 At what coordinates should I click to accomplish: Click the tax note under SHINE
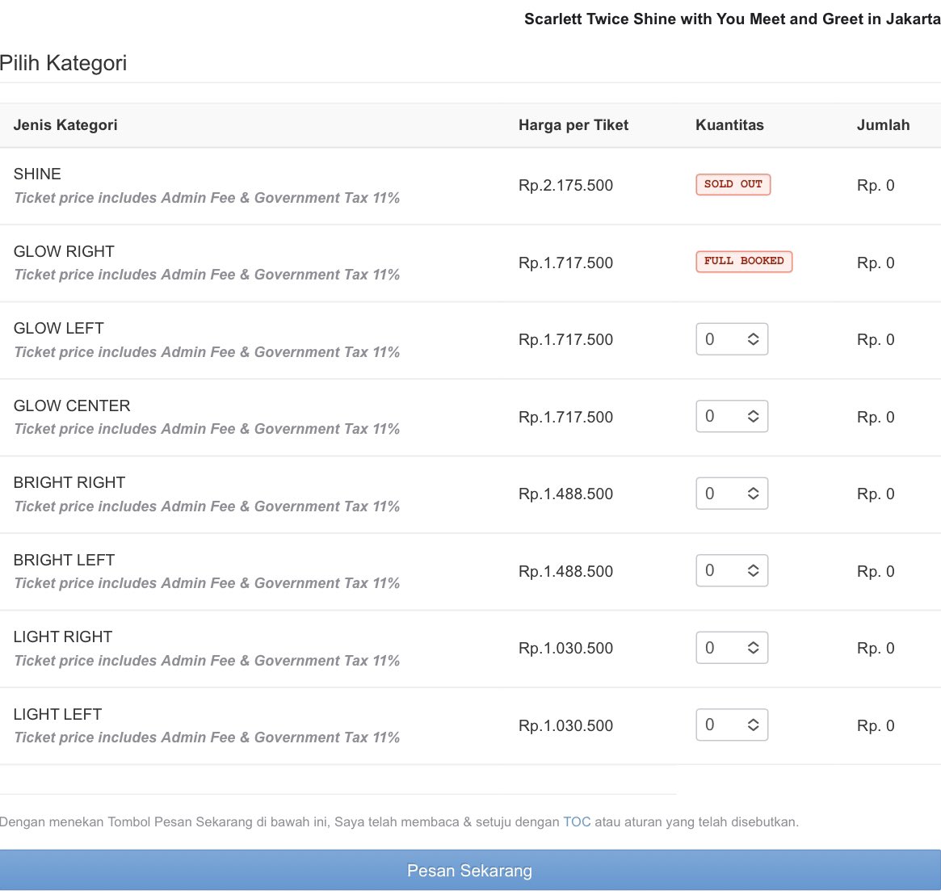207,197
